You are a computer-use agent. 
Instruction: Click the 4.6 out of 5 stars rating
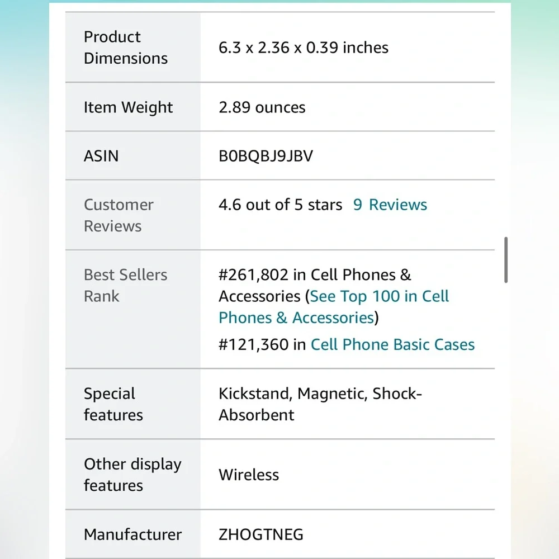280,205
